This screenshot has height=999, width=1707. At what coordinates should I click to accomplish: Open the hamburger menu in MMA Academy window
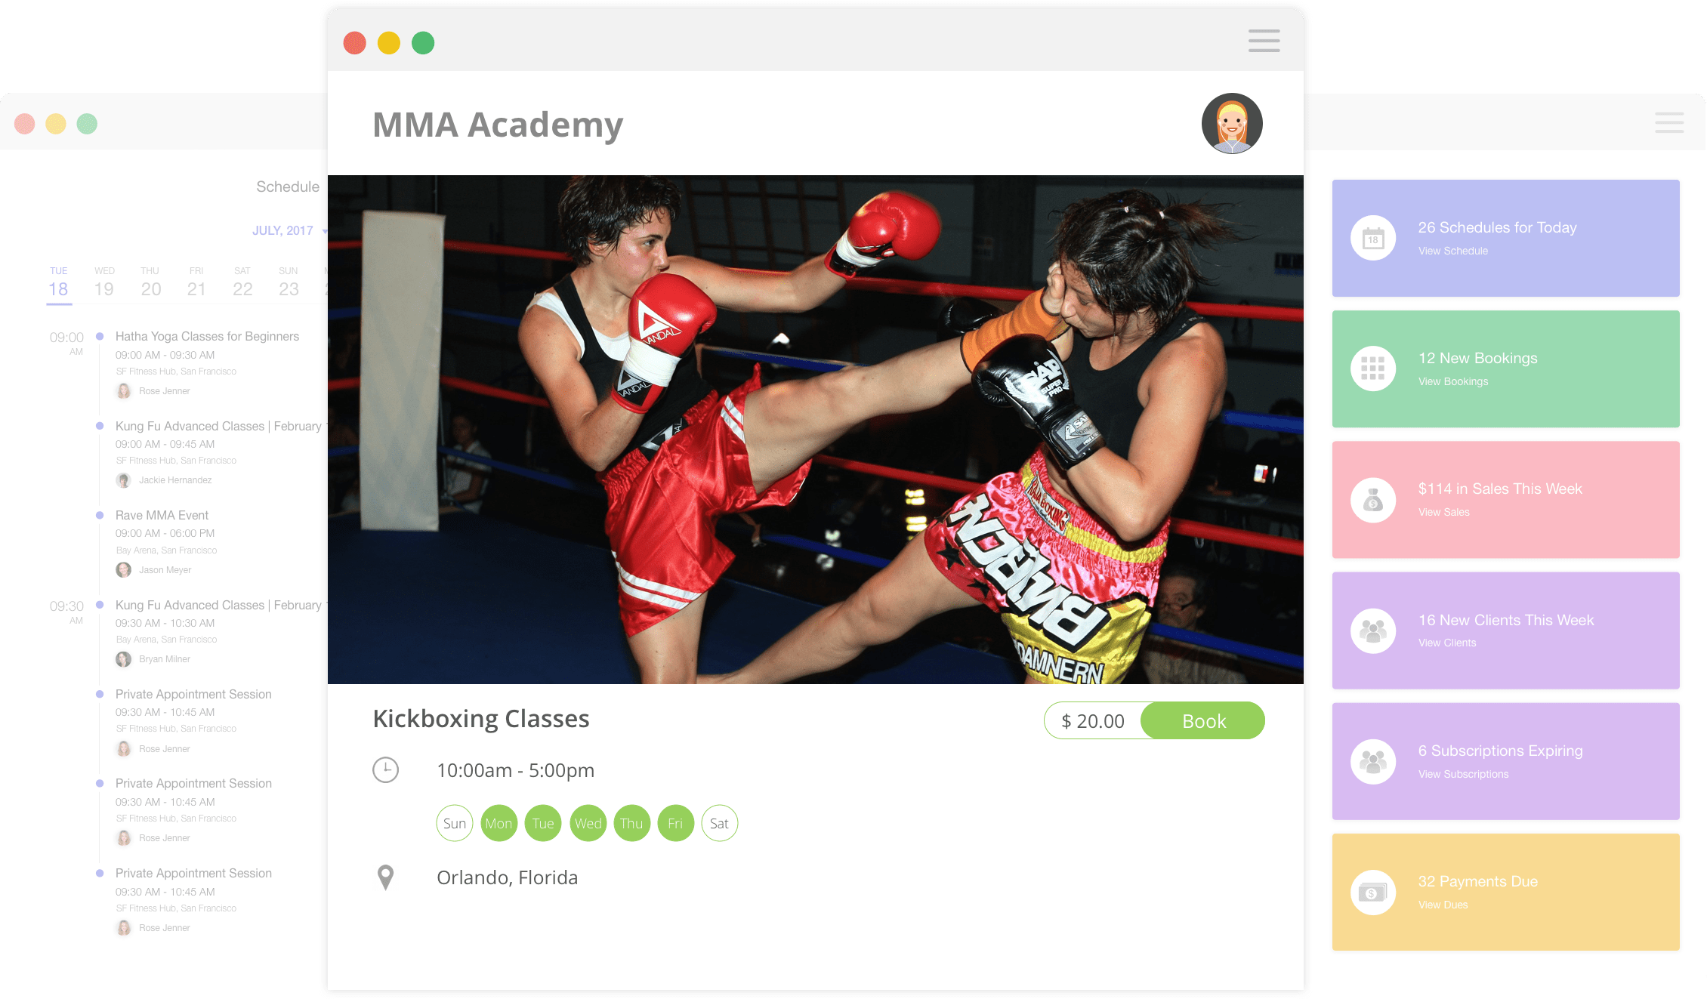1264,41
